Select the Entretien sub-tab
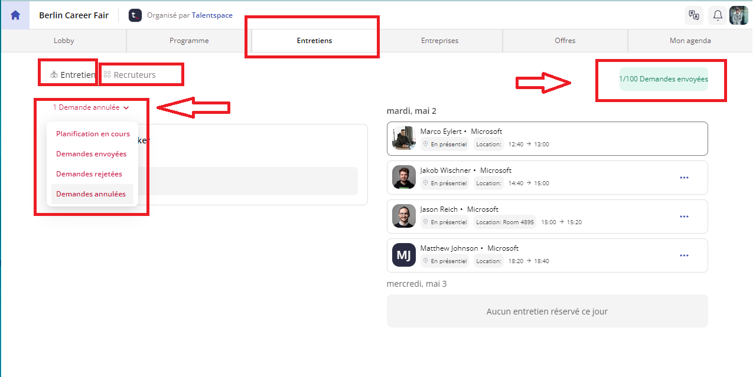The width and height of the screenshot is (756, 377). tap(73, 75)
